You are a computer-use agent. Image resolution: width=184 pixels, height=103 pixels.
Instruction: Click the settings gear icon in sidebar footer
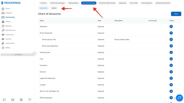(21, 100)
